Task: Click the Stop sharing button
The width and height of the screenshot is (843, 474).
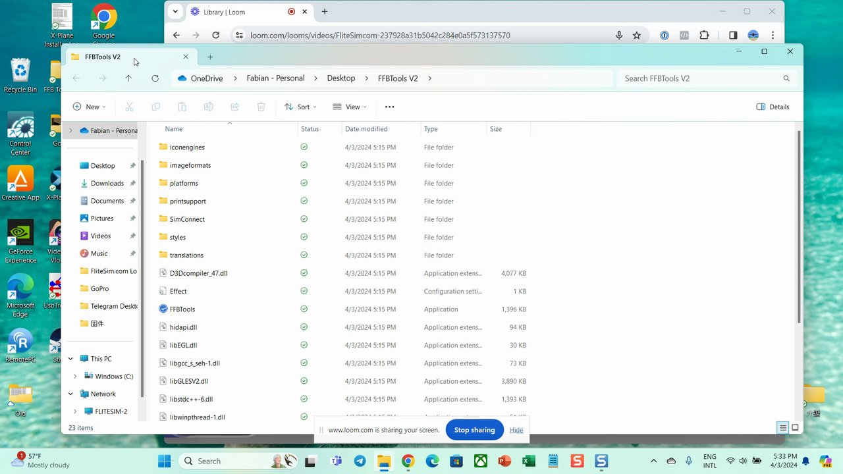Action: (474, 430)
